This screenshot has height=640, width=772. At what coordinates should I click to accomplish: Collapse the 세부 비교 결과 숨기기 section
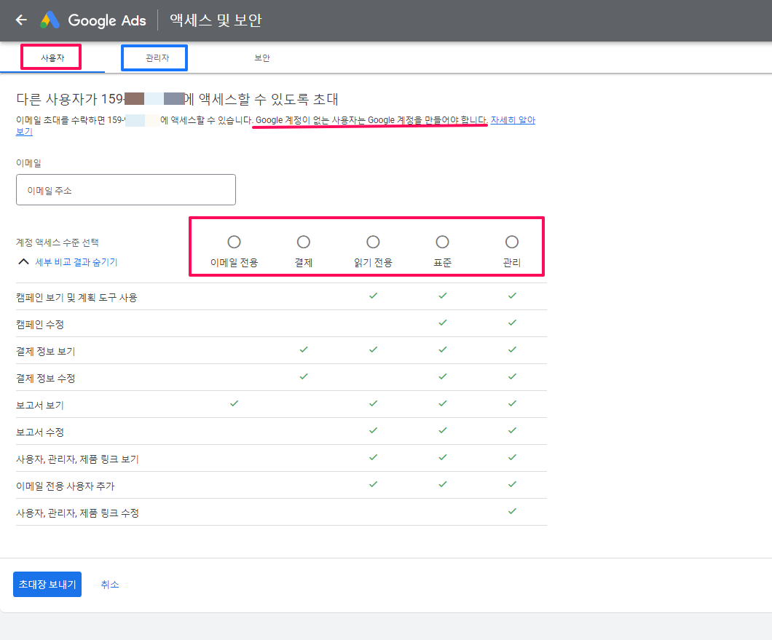[76, 263]
